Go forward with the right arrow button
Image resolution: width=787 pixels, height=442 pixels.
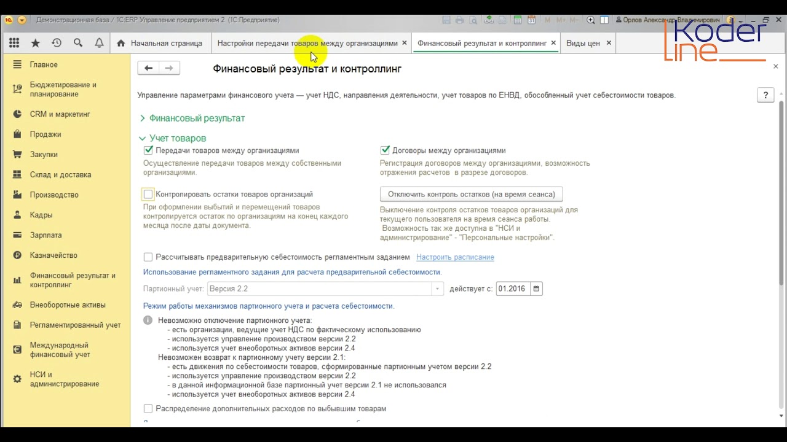pyautogui.click(x=169, y=68)
